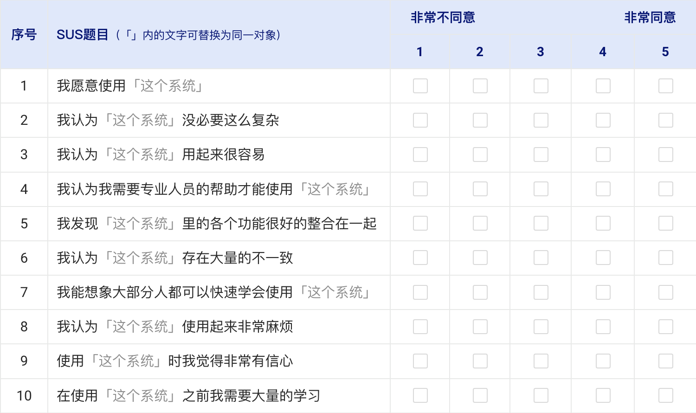Click the 非常不同意 header label
The image size is (696, 413).
click(x=443, y=18)
